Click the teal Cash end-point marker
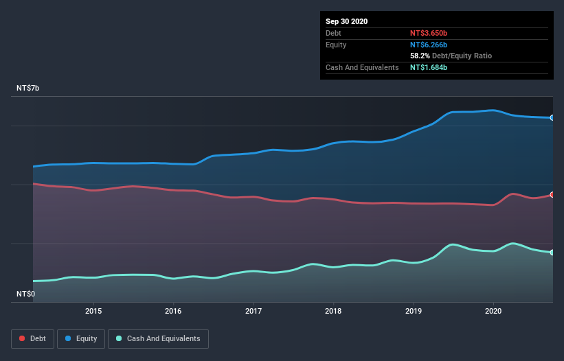564x361 pixels. coord(552,253)
